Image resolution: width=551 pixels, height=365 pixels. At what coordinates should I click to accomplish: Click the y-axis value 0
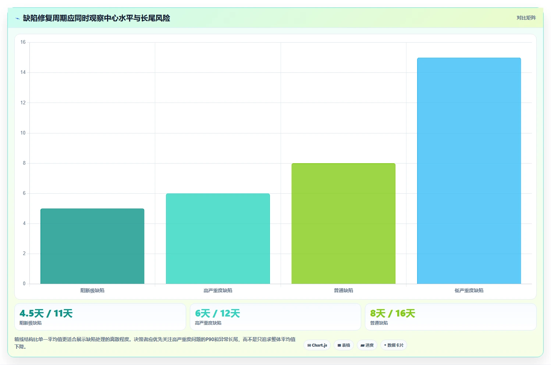[x=24, y=284]
